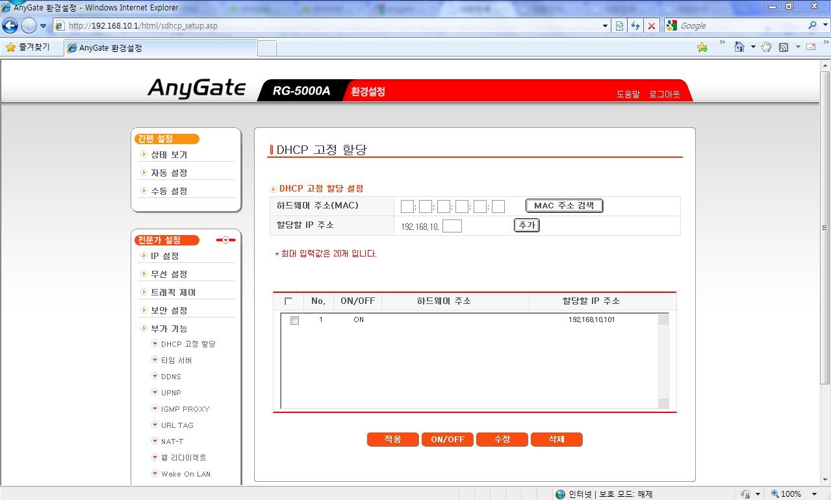Open compatibility view icon in address bar
This screenshot has width=831, height=500.
[619, 26]
